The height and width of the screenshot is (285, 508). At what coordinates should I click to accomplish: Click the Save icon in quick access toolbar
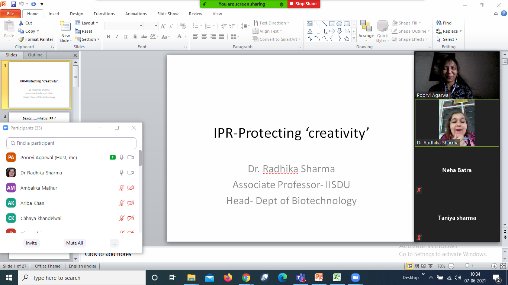pos(13,4)
